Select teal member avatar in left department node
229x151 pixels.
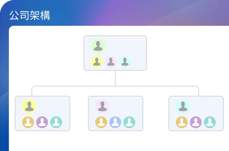tap(56, 122)
